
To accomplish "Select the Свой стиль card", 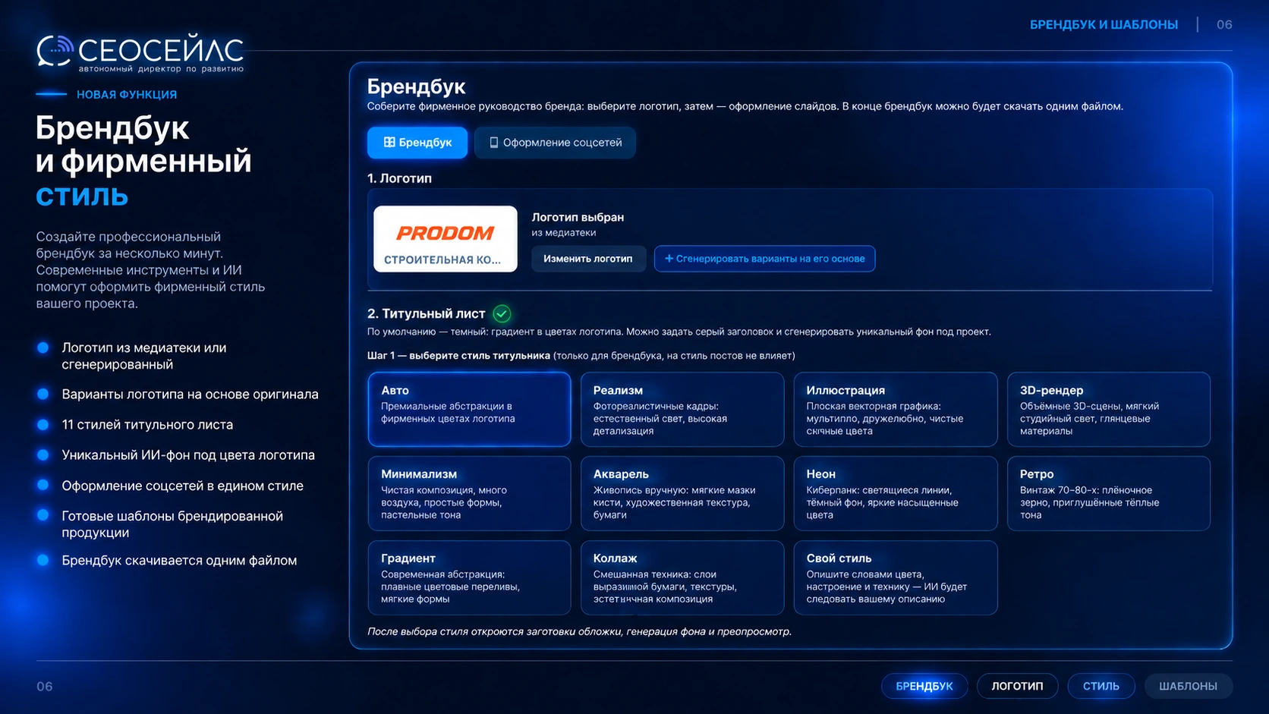I will pyautogui.click(x=896, y=577).
